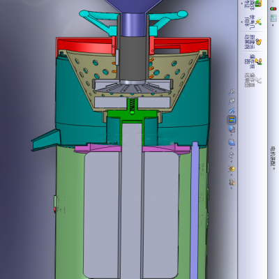Open dropdown arrow below the table icon

pyautogui.click(x=273, y=25)
